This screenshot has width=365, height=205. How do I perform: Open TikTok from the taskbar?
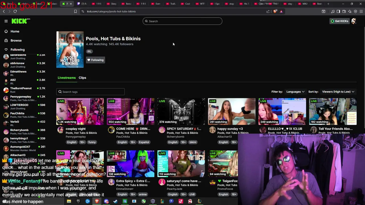click(x=181, y=201)
